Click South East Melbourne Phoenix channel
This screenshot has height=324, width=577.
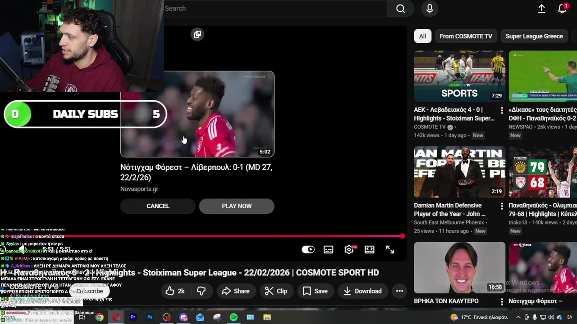(449, 223)
